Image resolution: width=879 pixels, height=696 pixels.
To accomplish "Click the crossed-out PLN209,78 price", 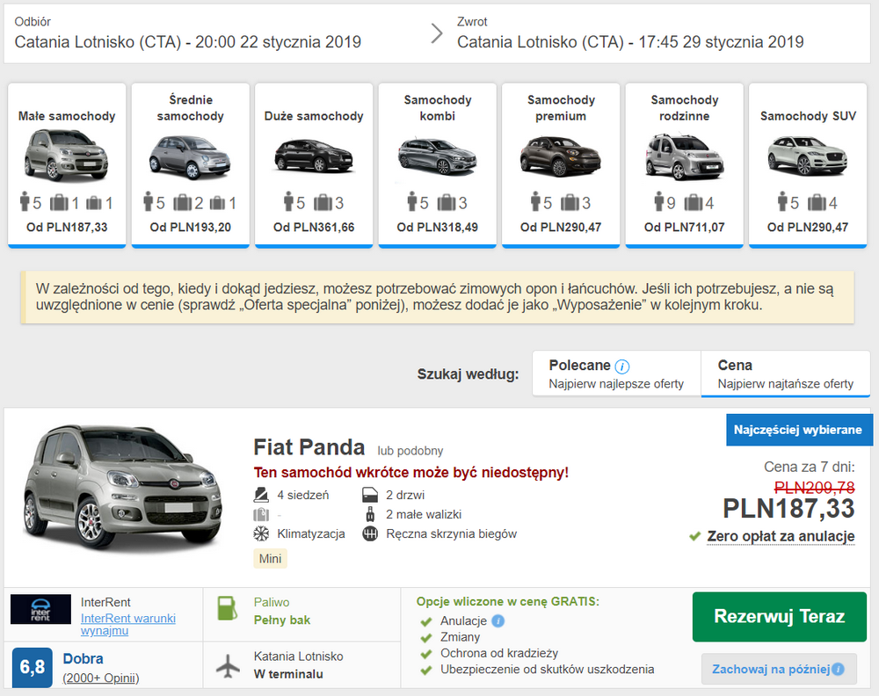I will click(x=815, y=487).
